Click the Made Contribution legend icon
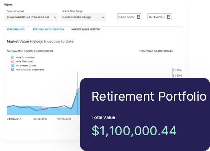Image resolution: width=210 pixels, height=151 pixels. click(13, 58)
